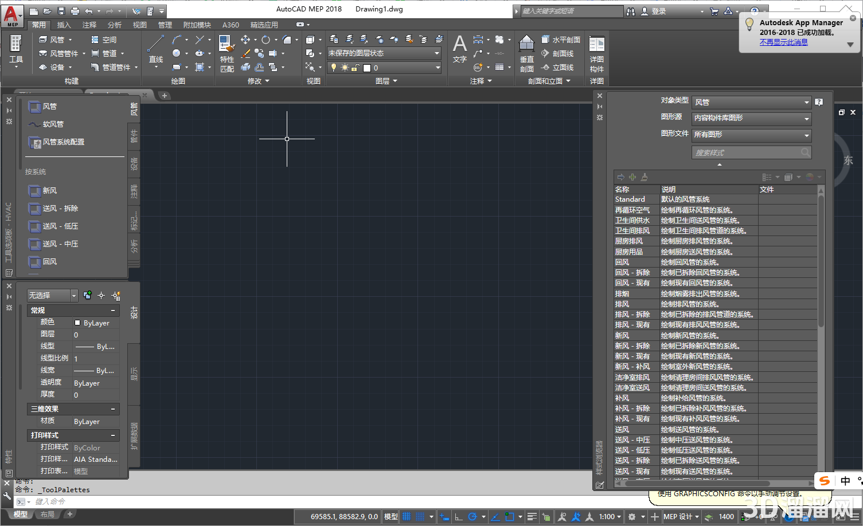The height and width of the screenshot is (526, 863).
Task: Open the layer state (未保存的图层状态) dropdown
Action: click(384, 53)
